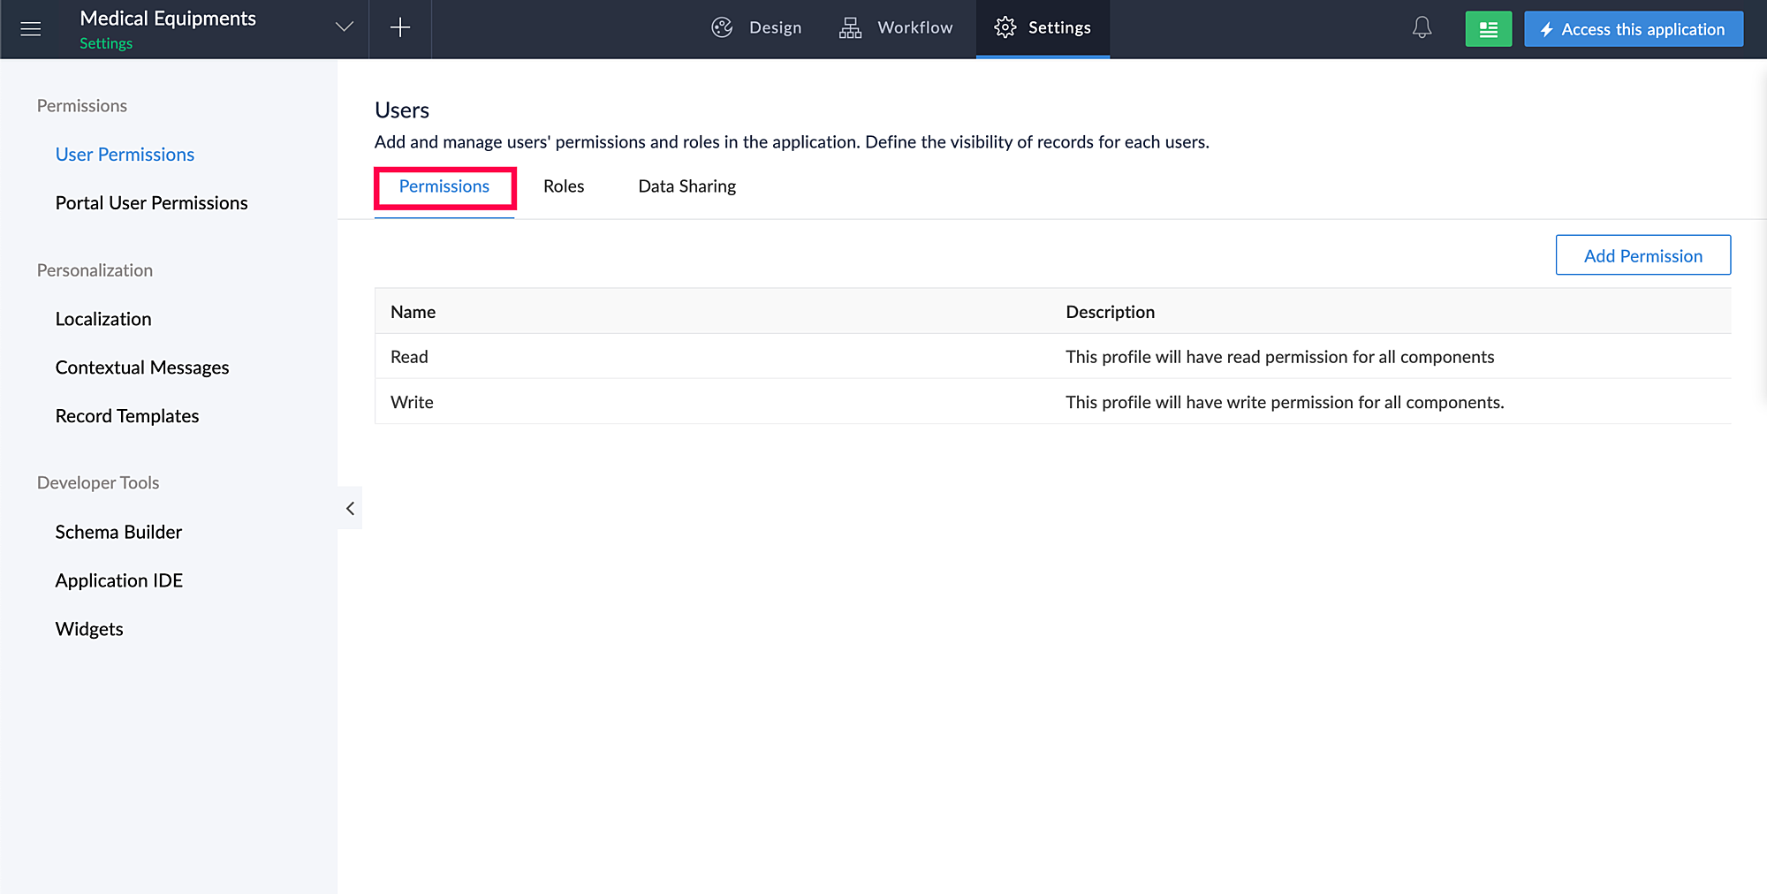Select the Settings tab in top bar
Screen dimensions: 1767x894
(1043, 28)
